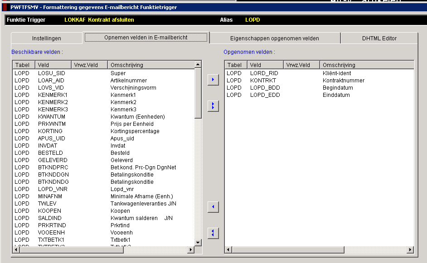This screenshot has width=427, height=263.
Task: Select the KENMERK1 row
Action: pos(103,95)
